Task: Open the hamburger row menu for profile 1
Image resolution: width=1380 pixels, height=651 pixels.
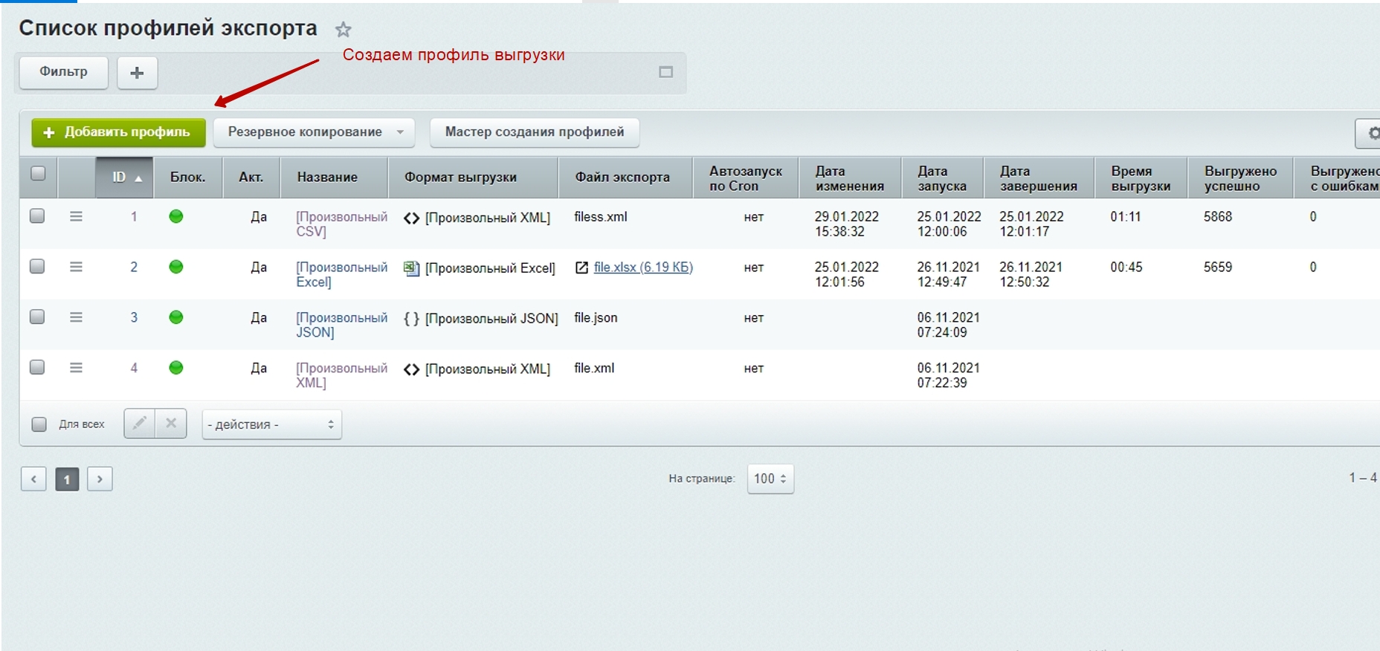Action: pos(76,216)
